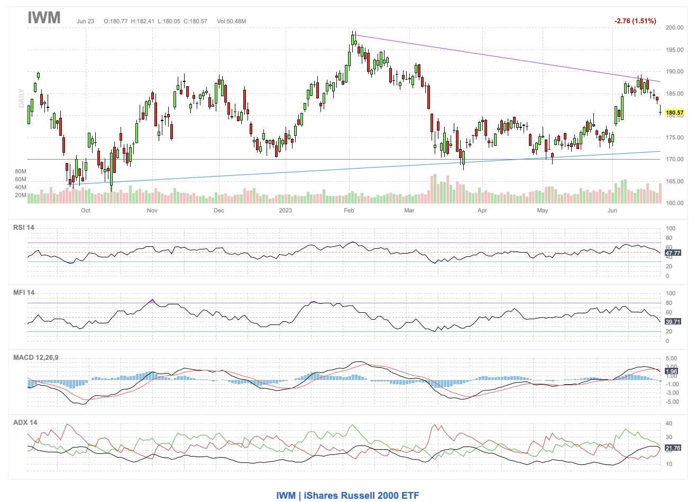Click the red -2.76 (1.51%) change value
This screenshot has height=502, width=696.
pyautogui.click(x=635, y=21)
